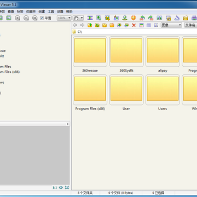The width and height of the screenshot is (197, 197).
Task: Open the 创建 menu
Action: tap(42, 11)
